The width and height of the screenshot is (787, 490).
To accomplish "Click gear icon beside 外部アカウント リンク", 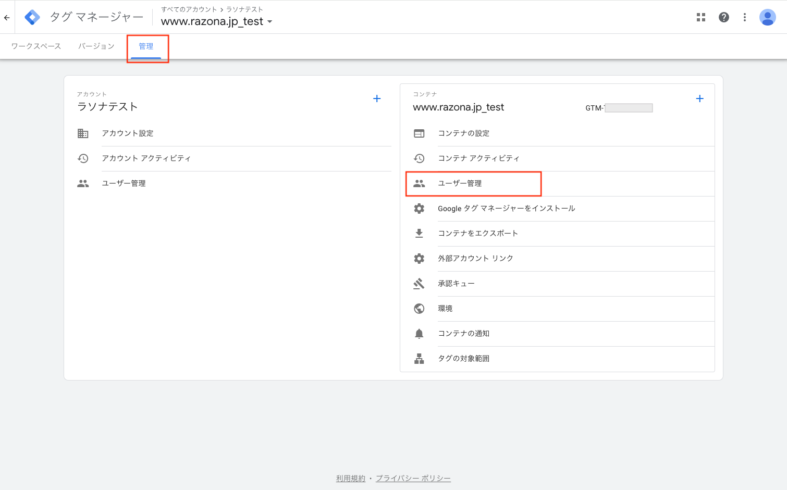I will click(419, 259).
